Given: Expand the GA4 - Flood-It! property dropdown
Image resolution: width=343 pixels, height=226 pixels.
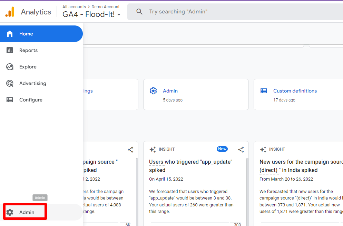Looking at the screenshot, I should pos(119,15).
